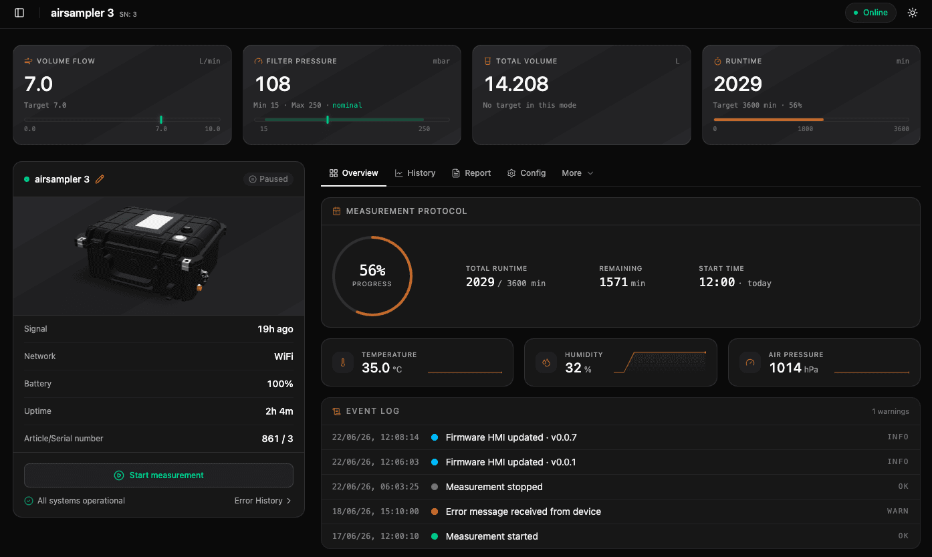The height and width of the screenshot is (557, 932).
Task: Click the Volume Flow wind icon
Action: coord(29,61)
